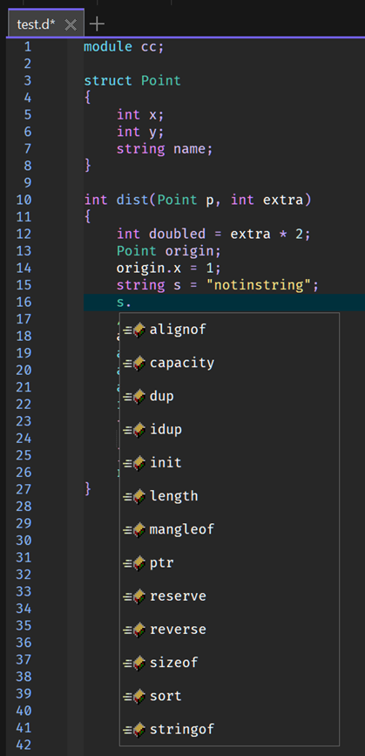This screenshot has width=365, height=756.
Task: Click the "int y;" field line
Action: [140, 132]
